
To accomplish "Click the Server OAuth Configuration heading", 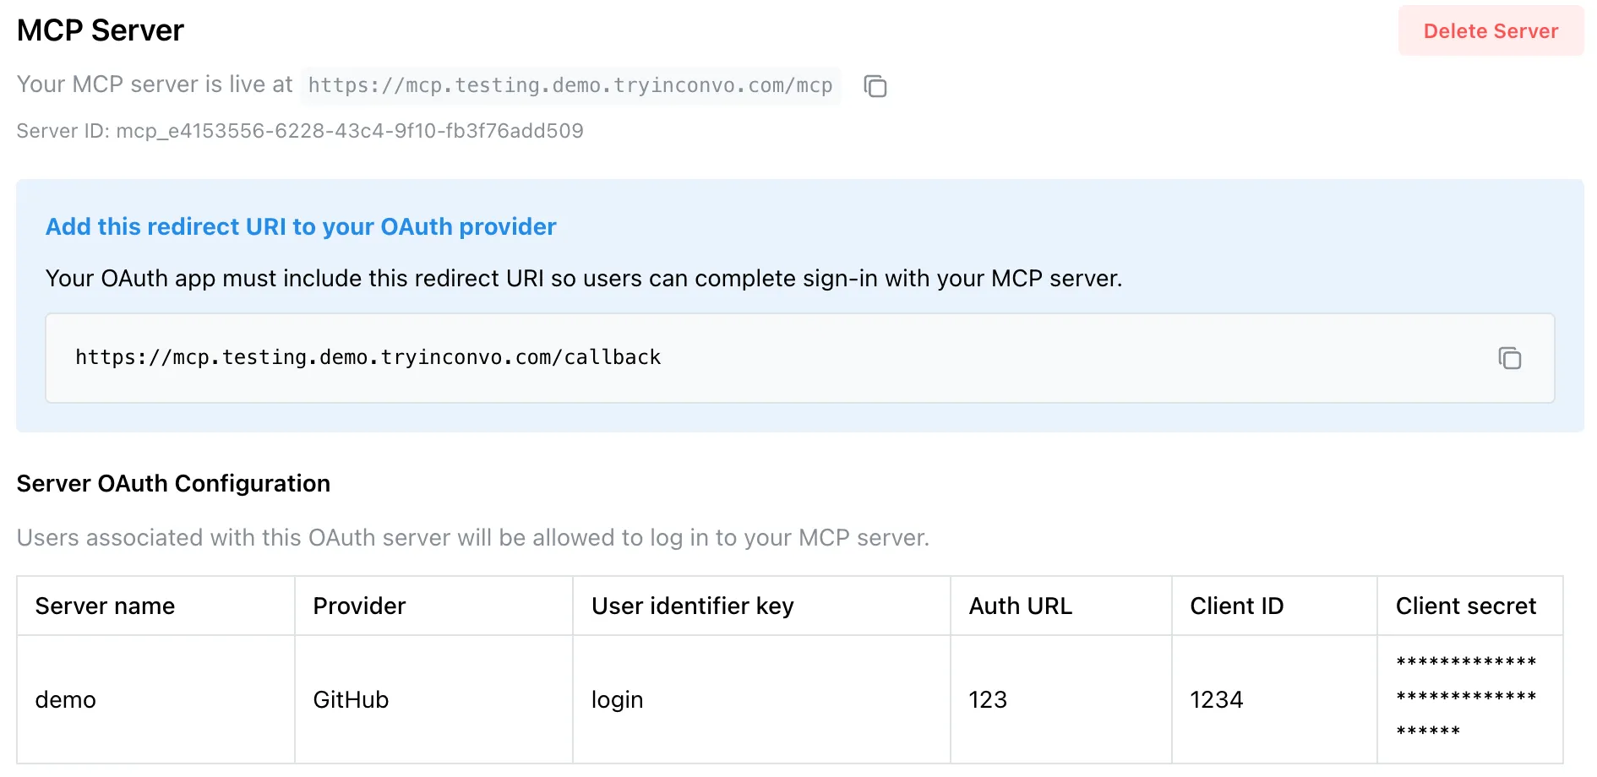I will (x=173, y=483).
